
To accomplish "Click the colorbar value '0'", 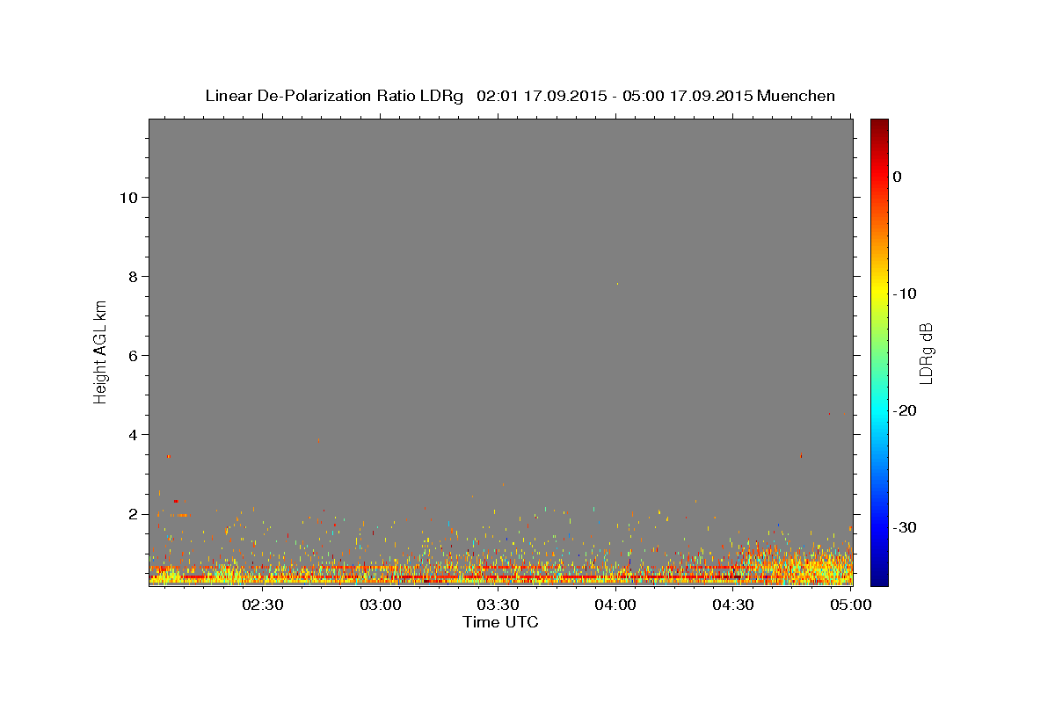I will click(897, 177).
